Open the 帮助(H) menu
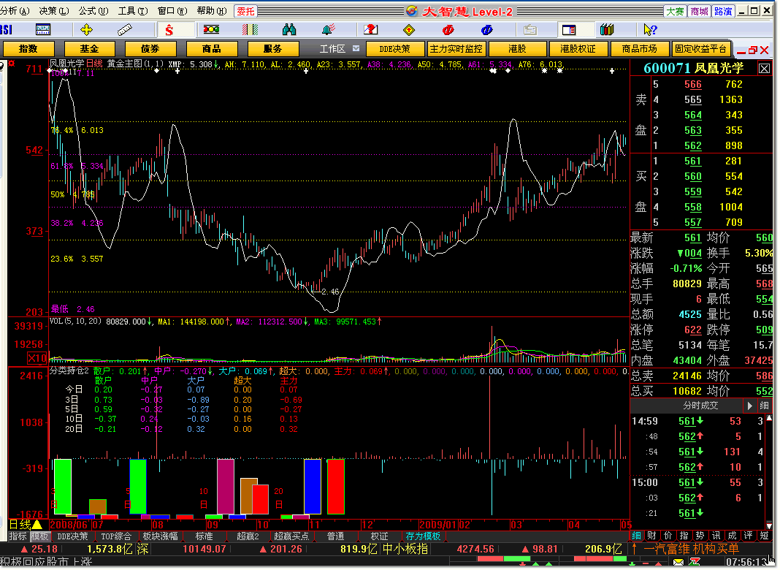The width and height of the screenshot is (780, 570). pos(212,11)
